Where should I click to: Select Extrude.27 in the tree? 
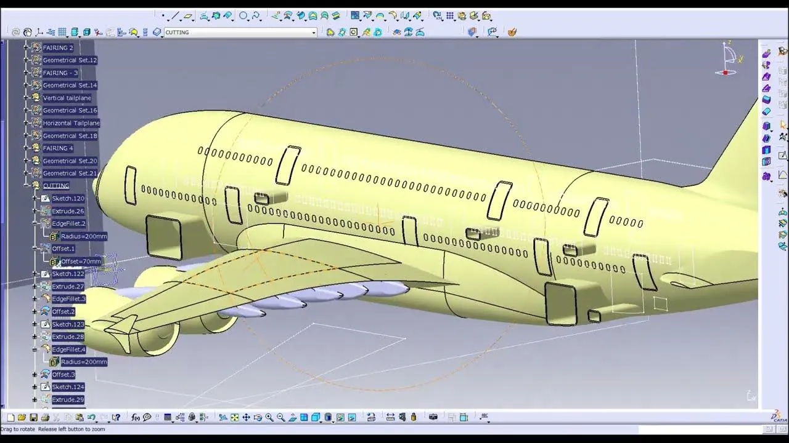pos(68,286)
